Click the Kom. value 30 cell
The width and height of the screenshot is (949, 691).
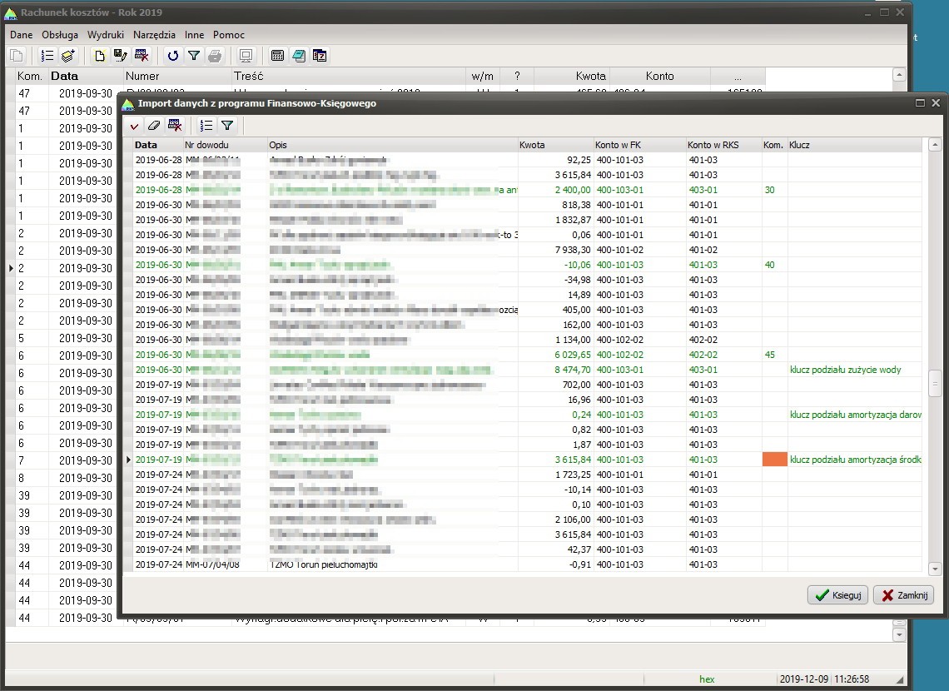click(x=775, y=190)
